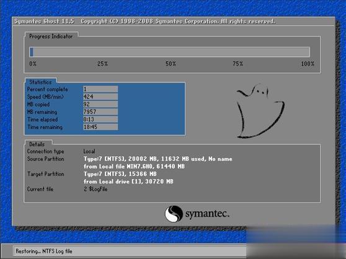
Task: Click the Source Partition NTFS description text
Action: (x=157, y=159)
